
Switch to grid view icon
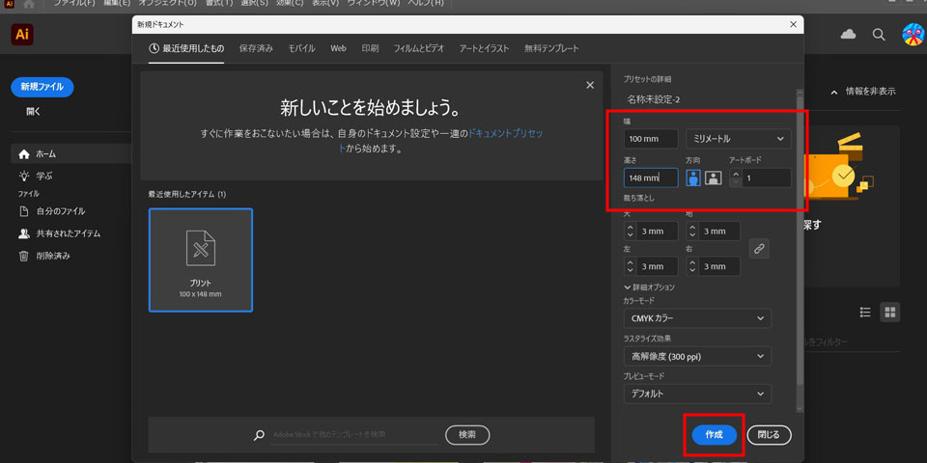890,313
